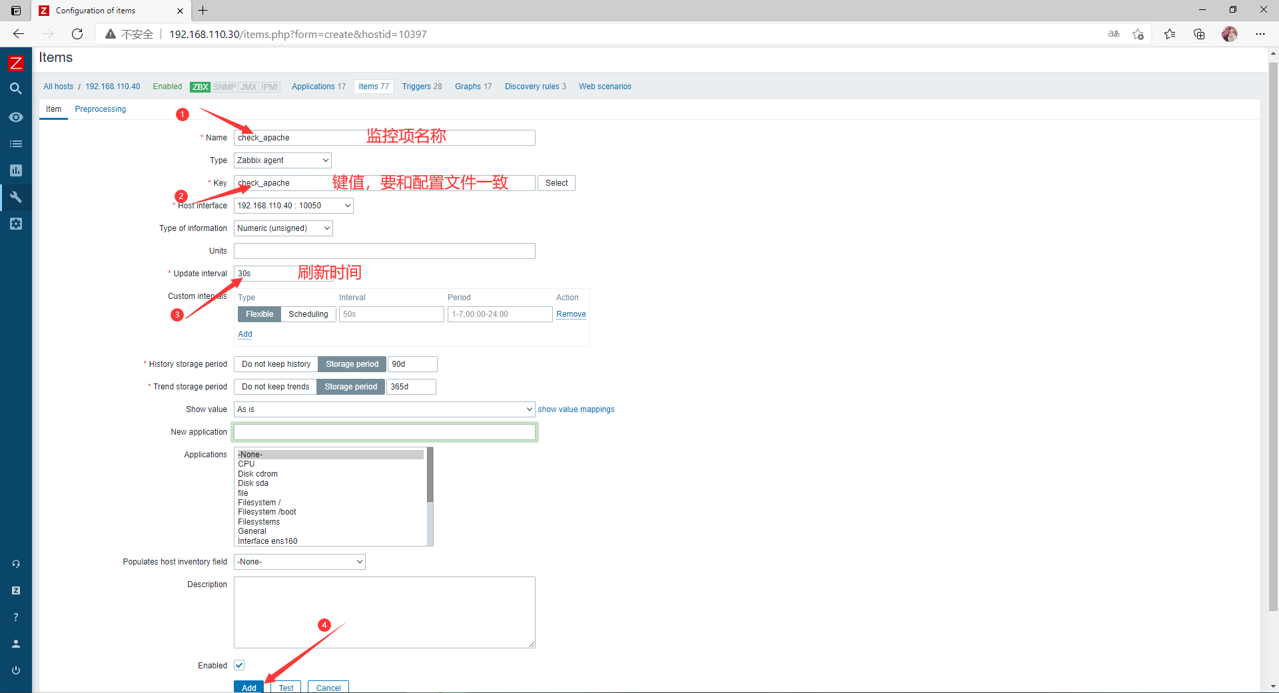Open Triggers 28 section

422,87
